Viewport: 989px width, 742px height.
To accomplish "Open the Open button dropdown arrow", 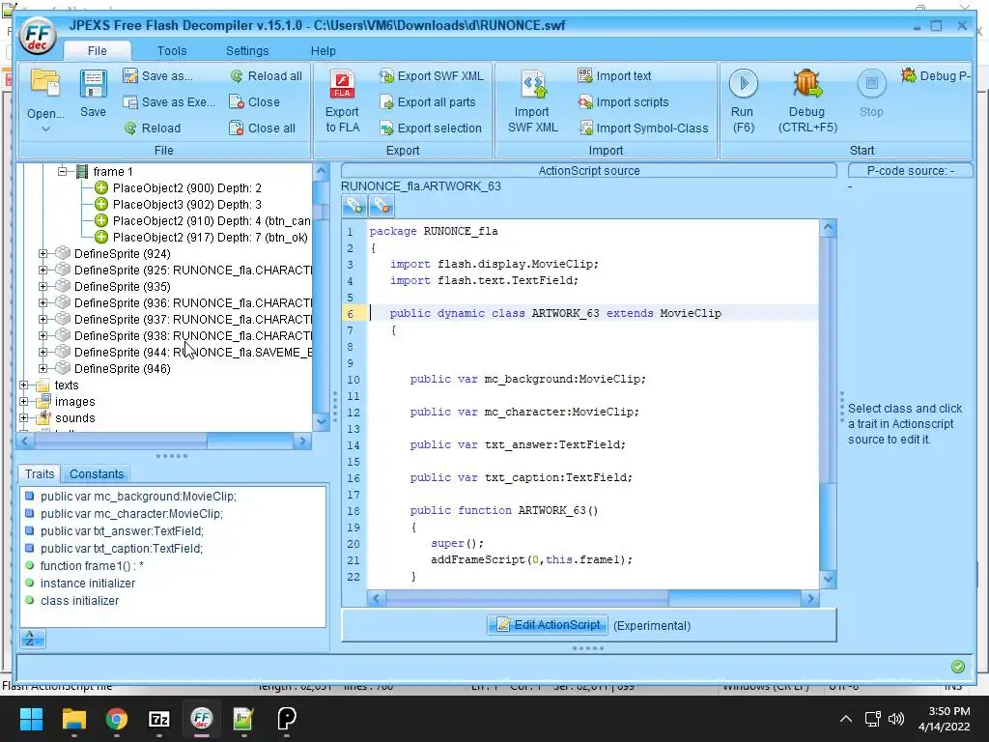I will [x=45, y=129].
